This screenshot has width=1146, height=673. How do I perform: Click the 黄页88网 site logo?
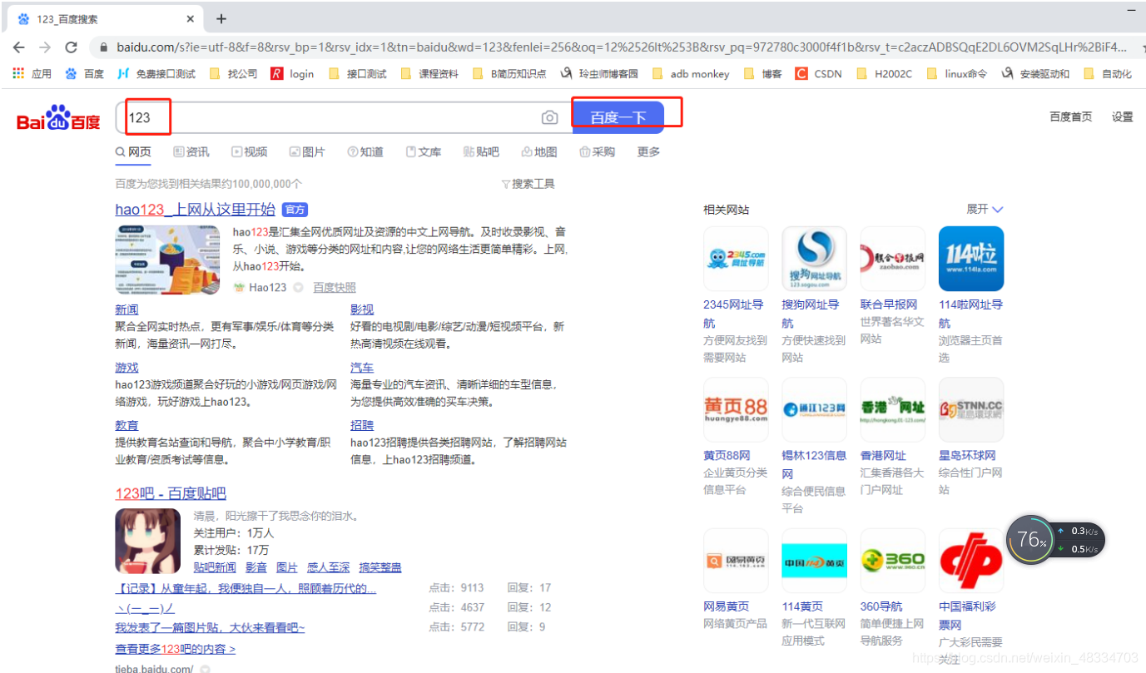[736, 409]
